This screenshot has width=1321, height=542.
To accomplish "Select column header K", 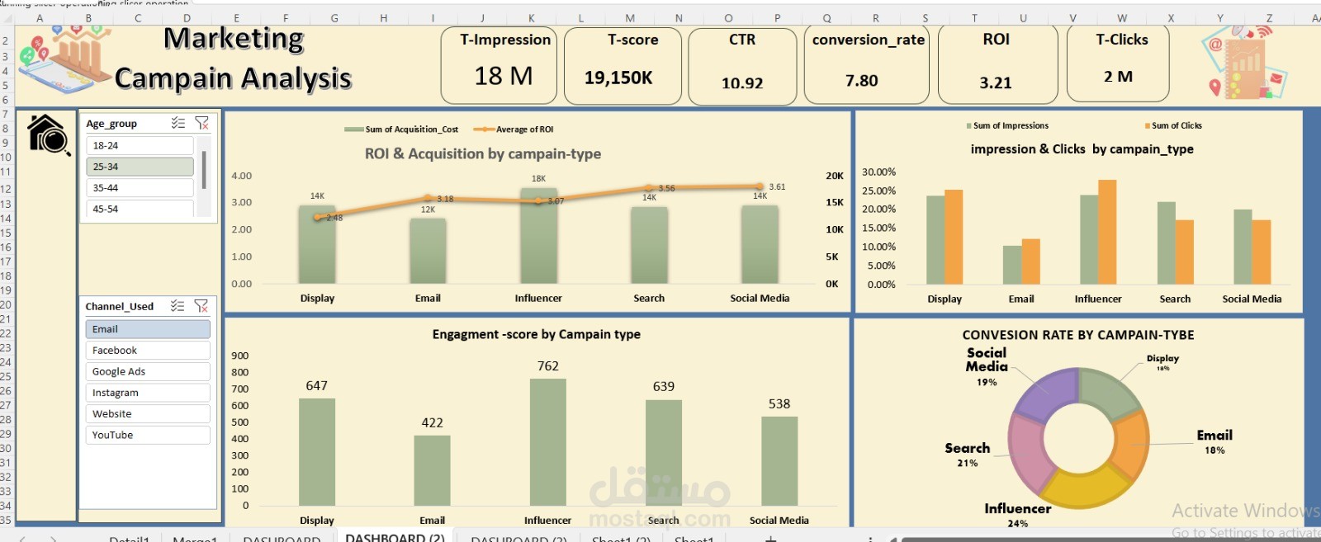I will tap(531, 17).
